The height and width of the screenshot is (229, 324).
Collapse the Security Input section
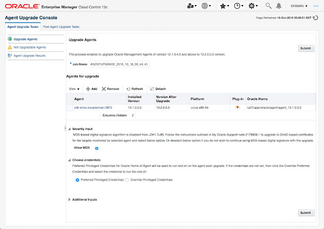(69, 129)
